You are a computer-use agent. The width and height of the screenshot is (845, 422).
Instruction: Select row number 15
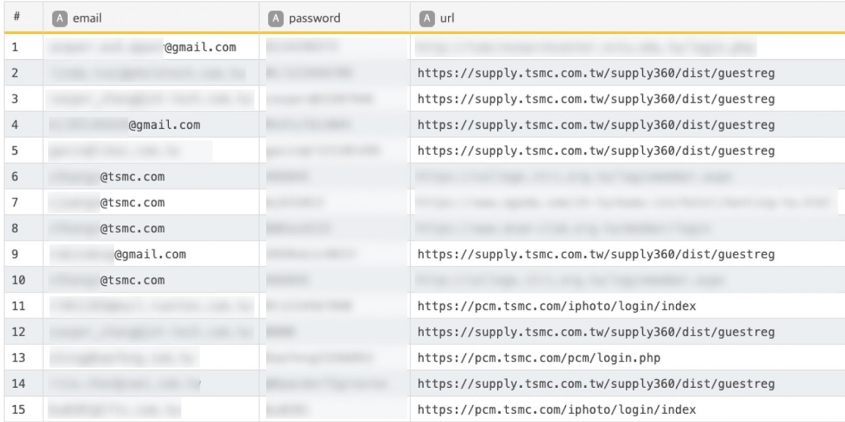18,410
